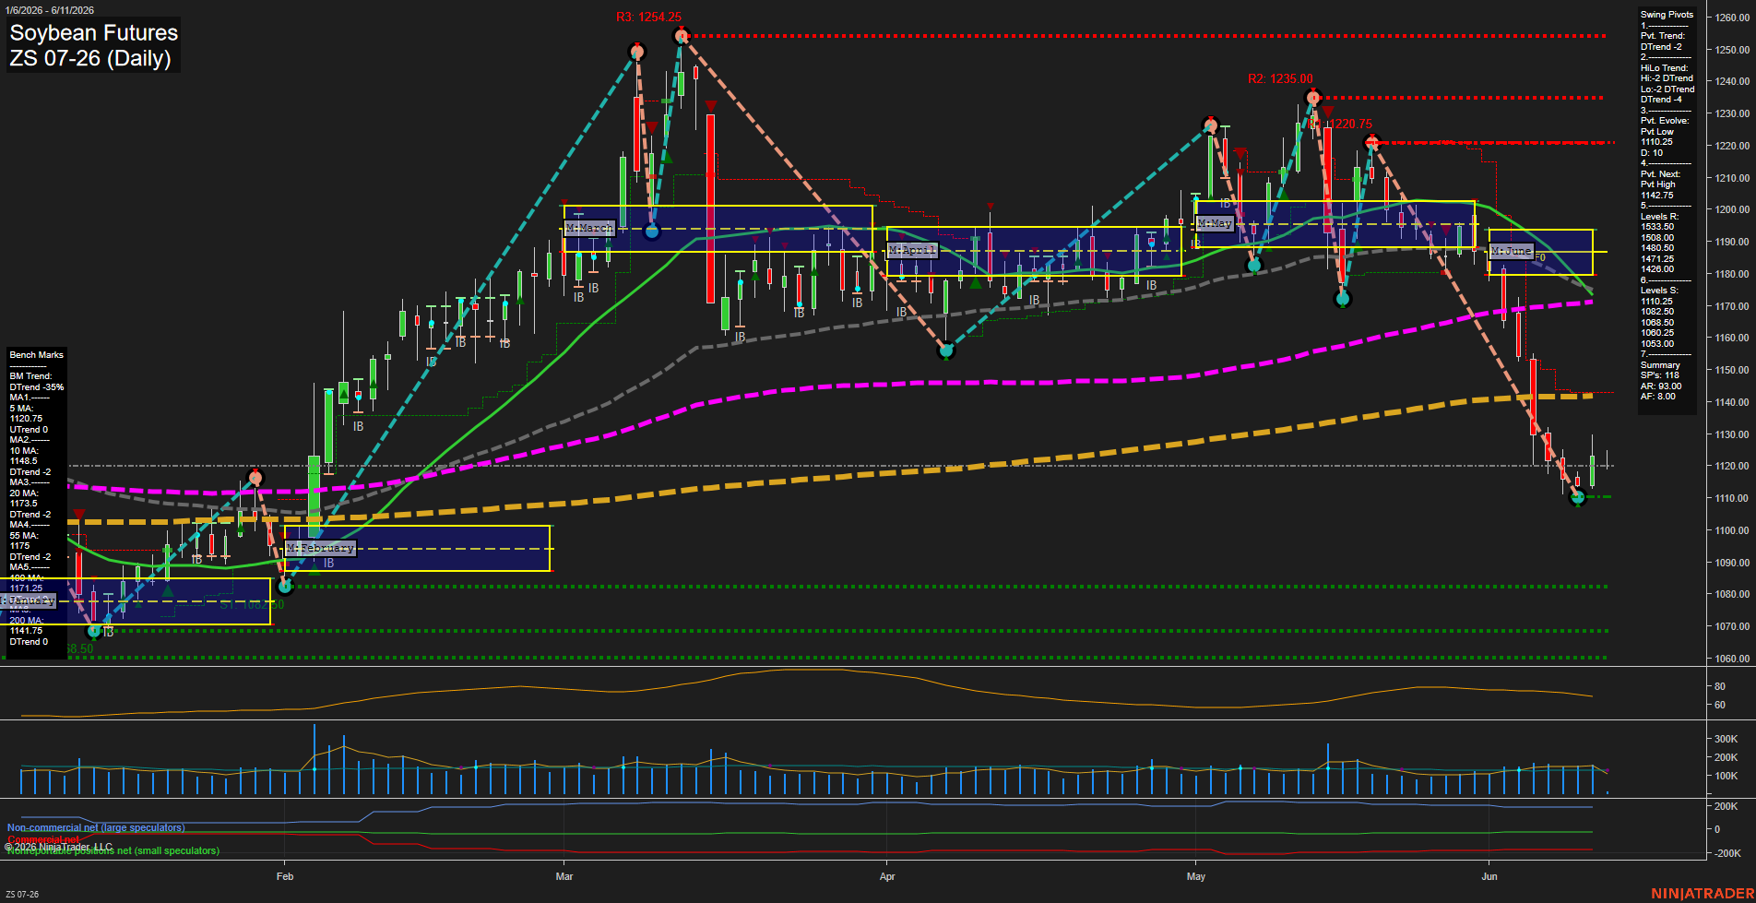1756x903 pixels.
Task: Click the January monthly range label
Action: (29, 600)
